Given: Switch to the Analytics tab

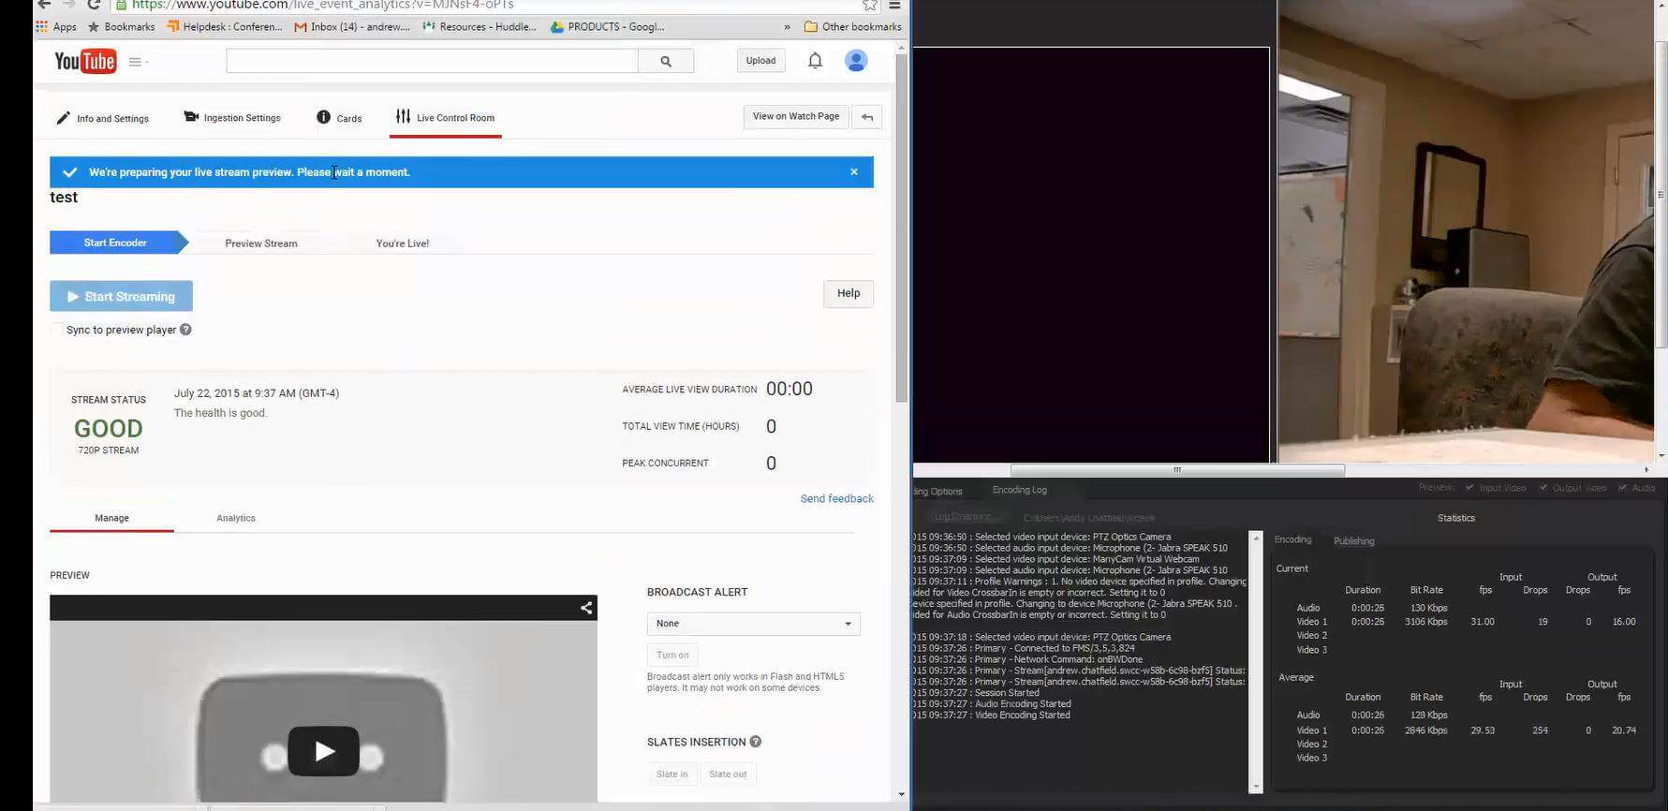Looking at the screenshot, I should click(236, 518).
